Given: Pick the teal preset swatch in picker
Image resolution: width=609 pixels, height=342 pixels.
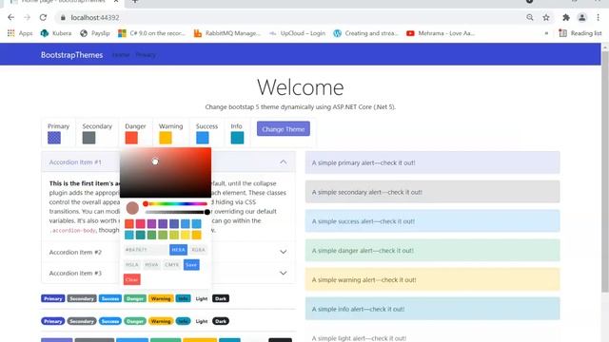Looking at the screenshot, I should (x=140, y=235).
